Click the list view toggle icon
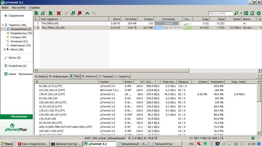Viewport: 262px width, 147px height. [x=246, y=13]
